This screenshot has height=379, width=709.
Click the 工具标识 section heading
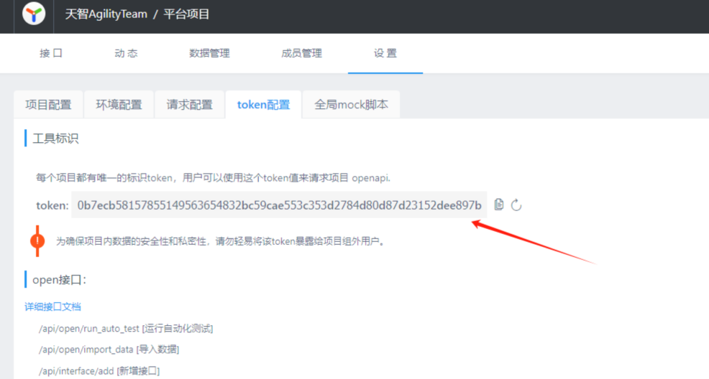click(55, 139)
